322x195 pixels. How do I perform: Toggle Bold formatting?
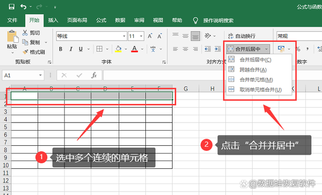(60, 49)
